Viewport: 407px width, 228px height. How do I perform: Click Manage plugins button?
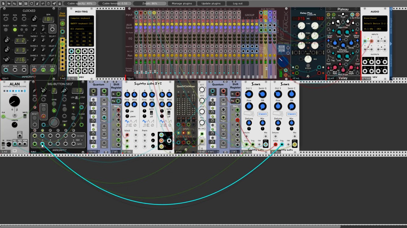pos(182,3)
